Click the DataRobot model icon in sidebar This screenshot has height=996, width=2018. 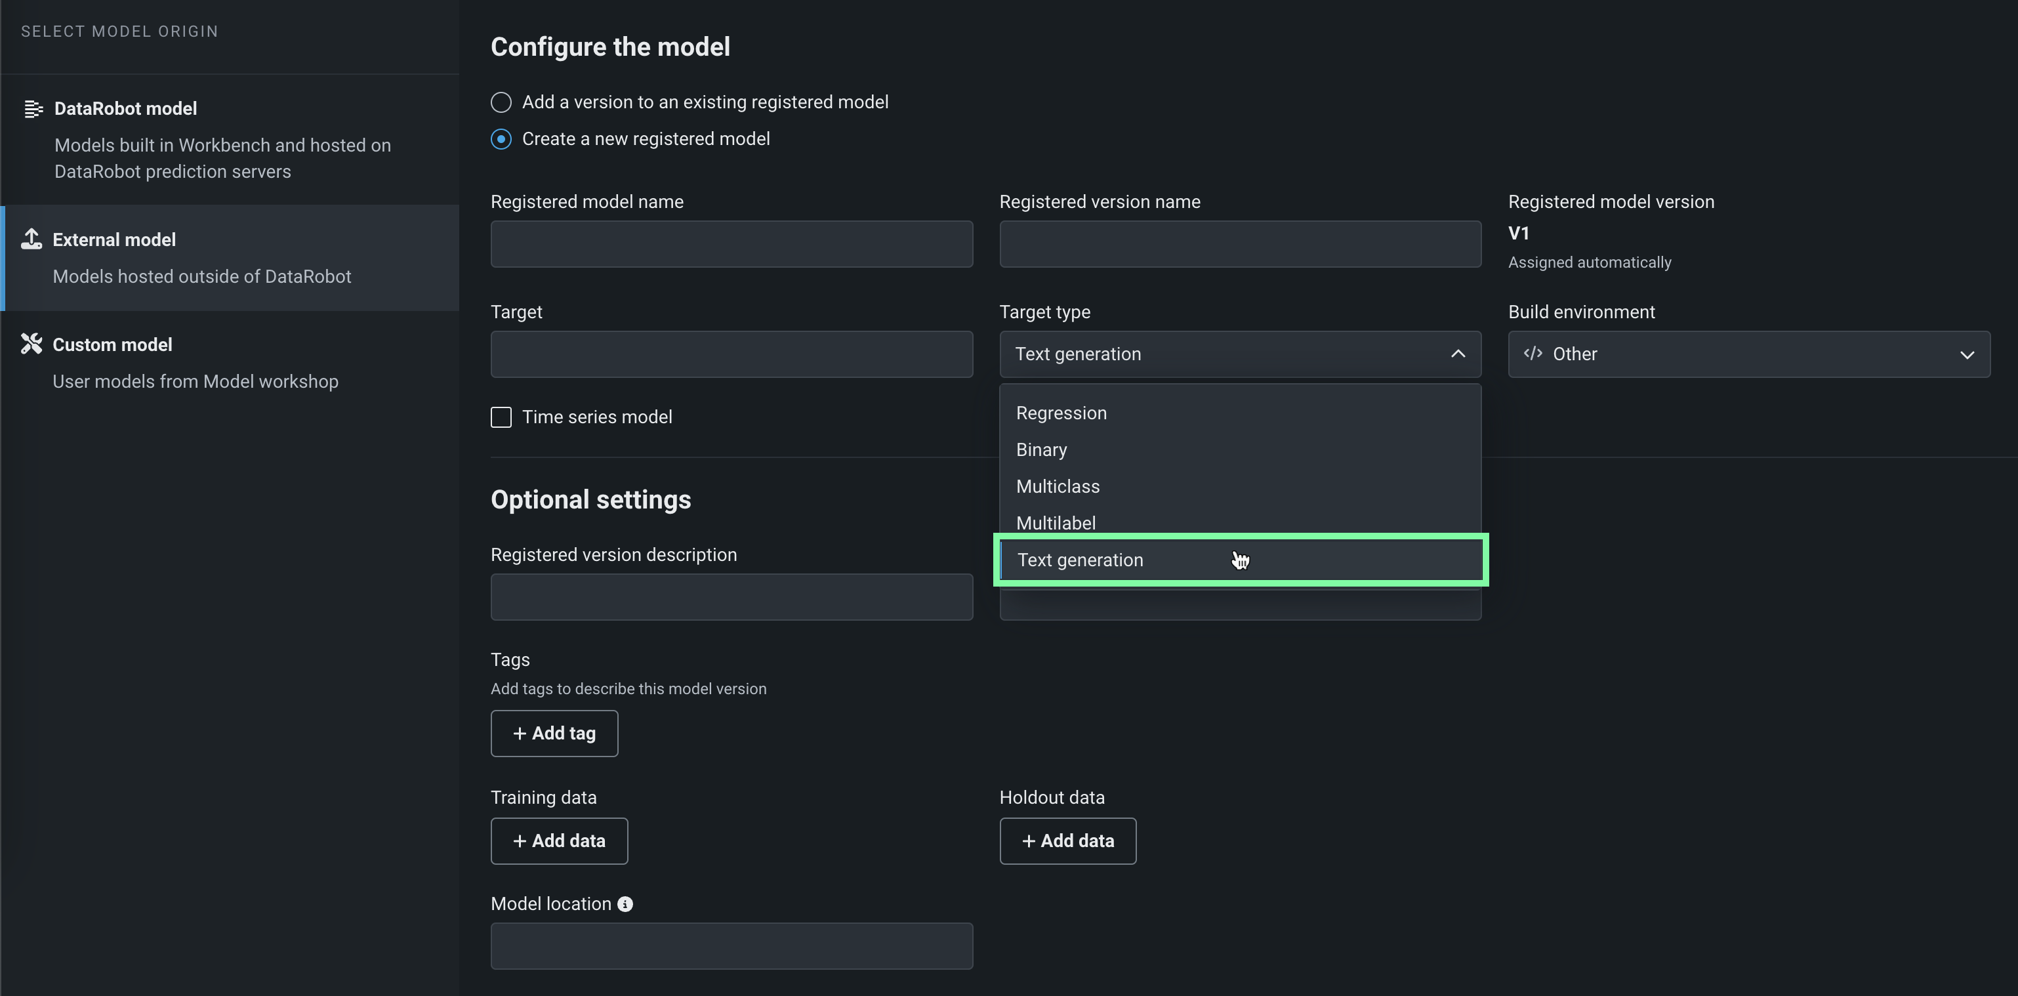(33, 109)
